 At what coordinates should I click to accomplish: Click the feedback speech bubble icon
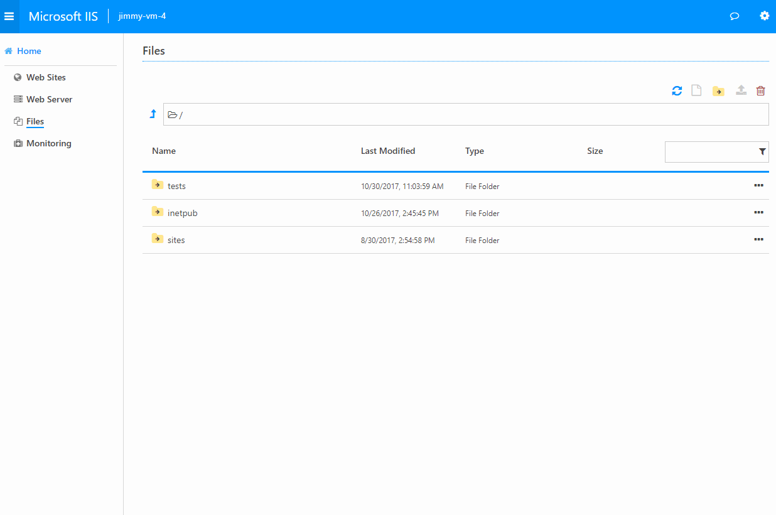point(735,16)
